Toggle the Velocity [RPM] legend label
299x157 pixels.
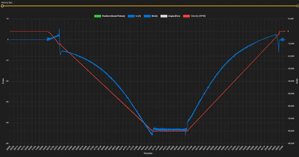point(198,16)
